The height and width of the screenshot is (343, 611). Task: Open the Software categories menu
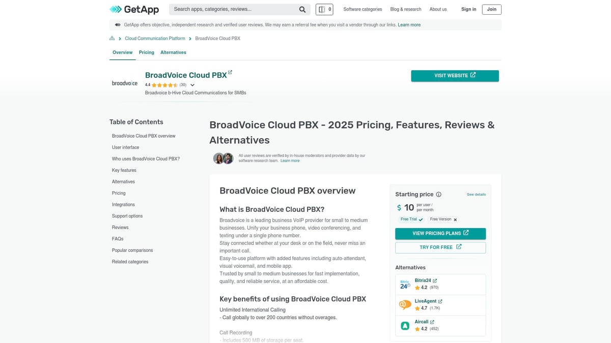(x=363, y=9)
